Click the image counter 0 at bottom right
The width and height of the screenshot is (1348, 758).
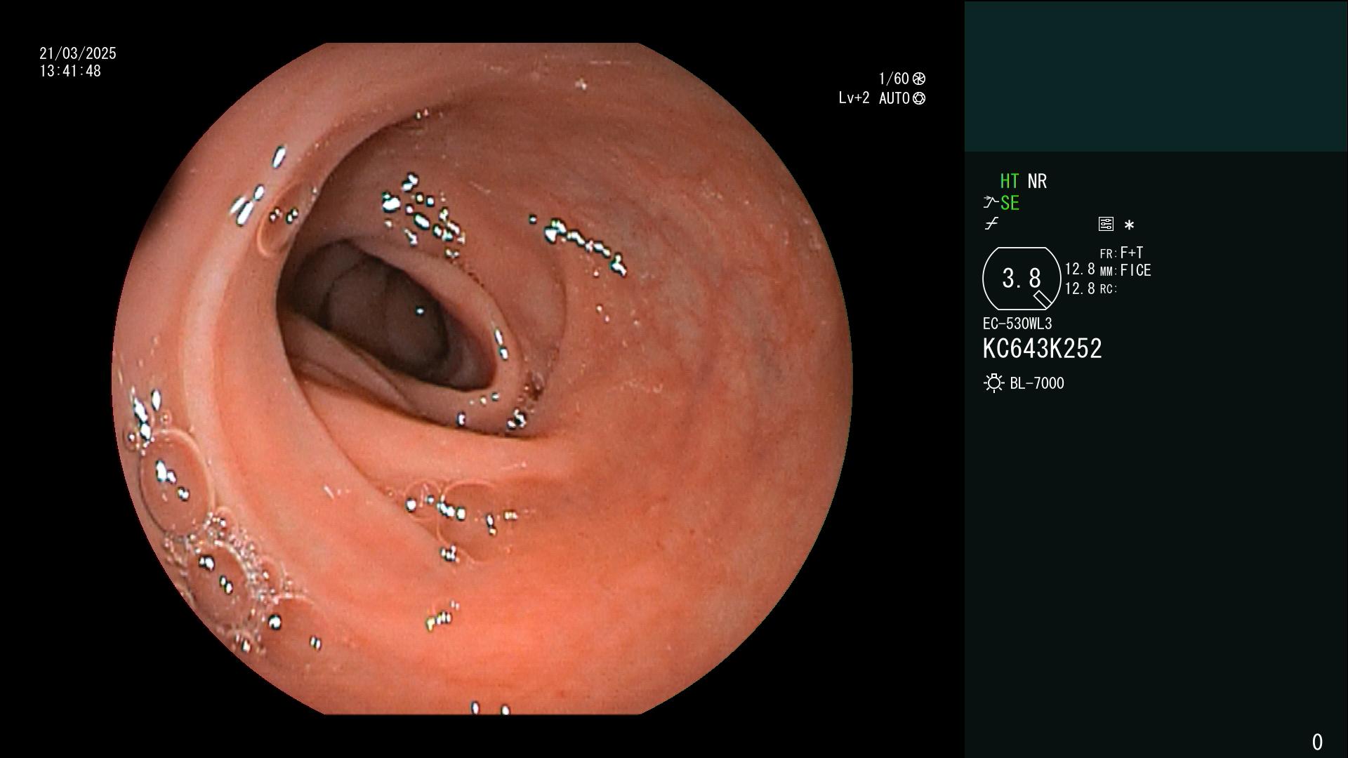click(1317, 742)
